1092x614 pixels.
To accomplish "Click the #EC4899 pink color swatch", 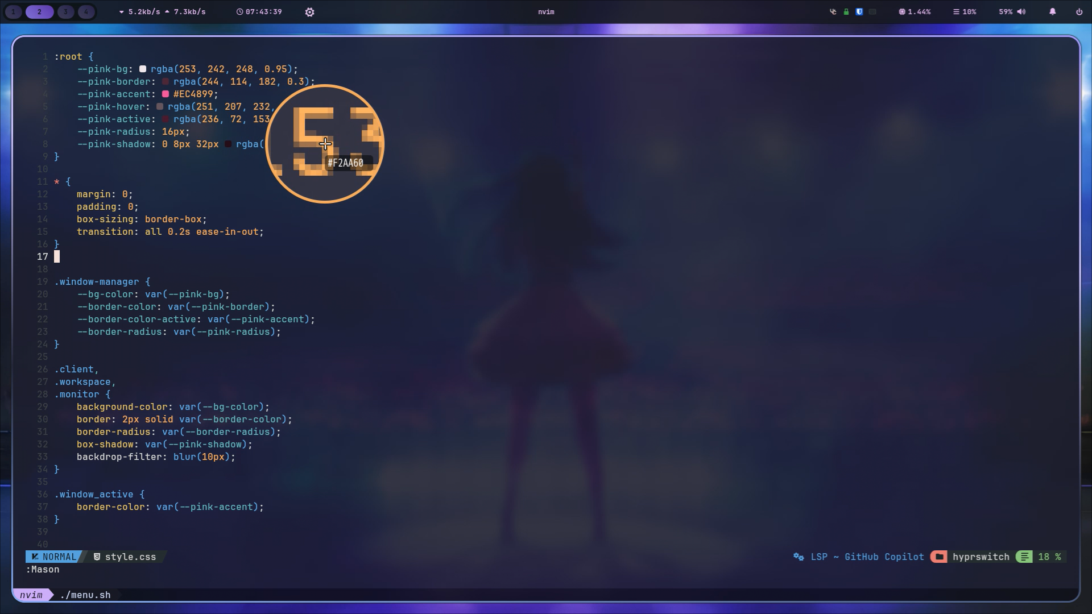I will 166,94.
